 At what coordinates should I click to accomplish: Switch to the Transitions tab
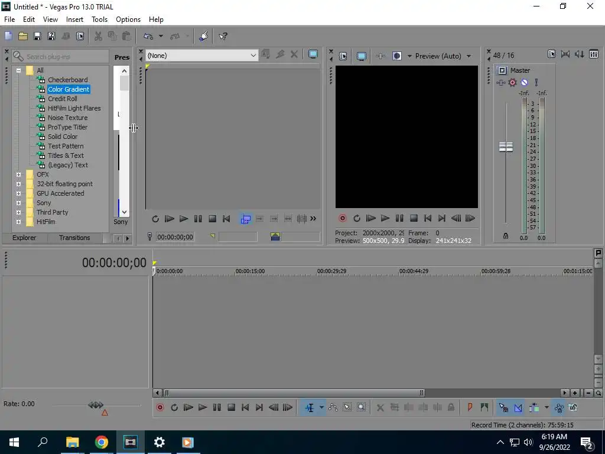[74, 238]
